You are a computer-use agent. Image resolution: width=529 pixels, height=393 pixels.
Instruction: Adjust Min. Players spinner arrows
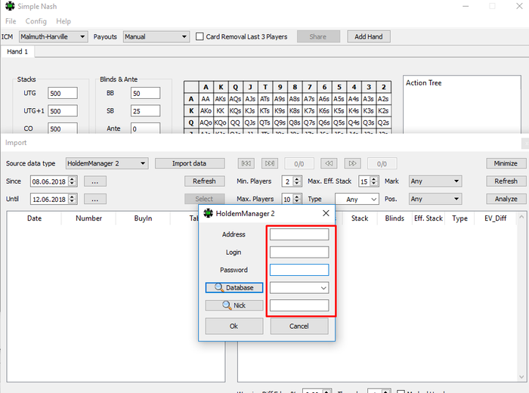point(296,181)
